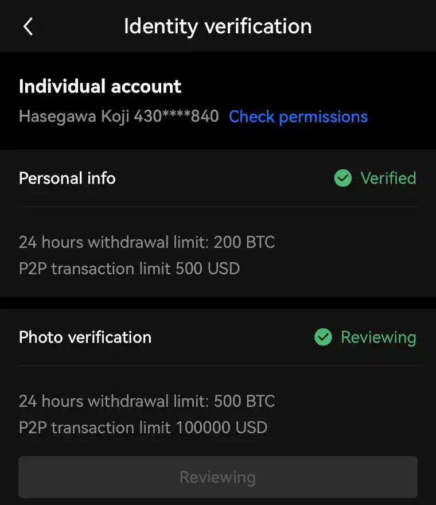The image size is (436, 505).
Task: Click the green Reviewing checkmark icon
Action: 323,337
